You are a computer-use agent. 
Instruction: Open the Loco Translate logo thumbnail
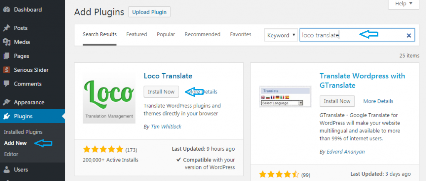click(x=109, y=98)
